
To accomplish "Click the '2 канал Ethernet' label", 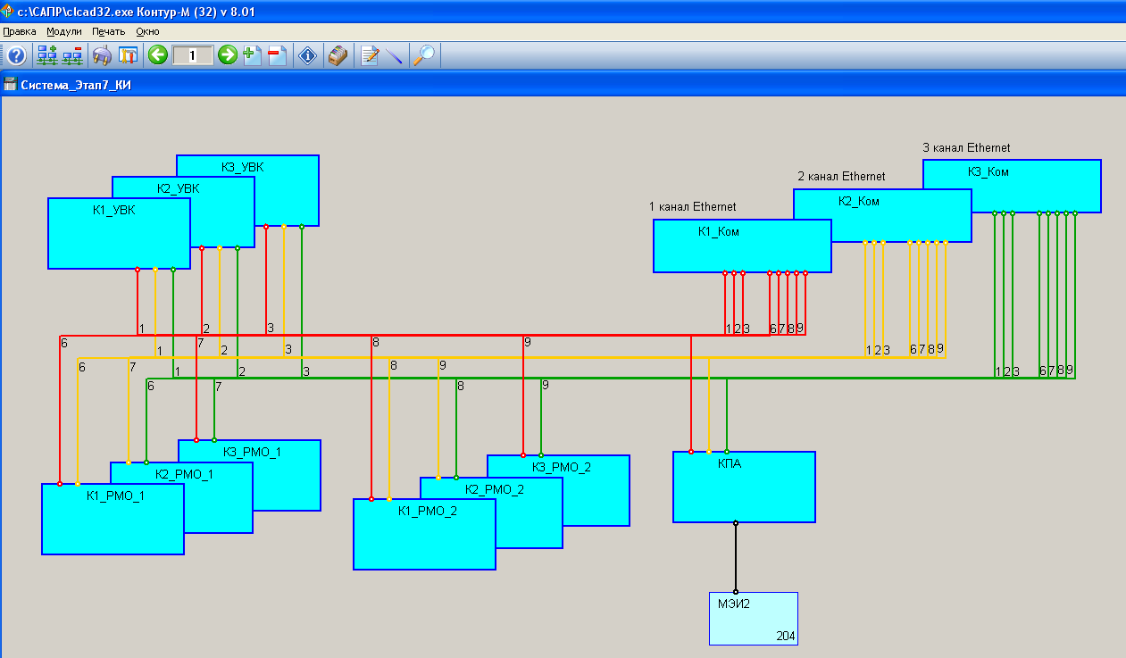I will [x=841, y=177].
